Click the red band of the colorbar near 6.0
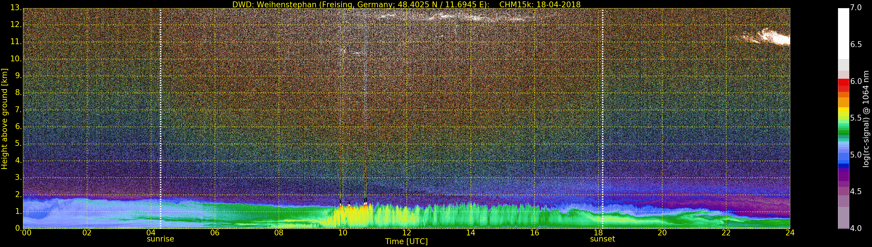This screenshot has width=872, height=247. pos(843,82)
